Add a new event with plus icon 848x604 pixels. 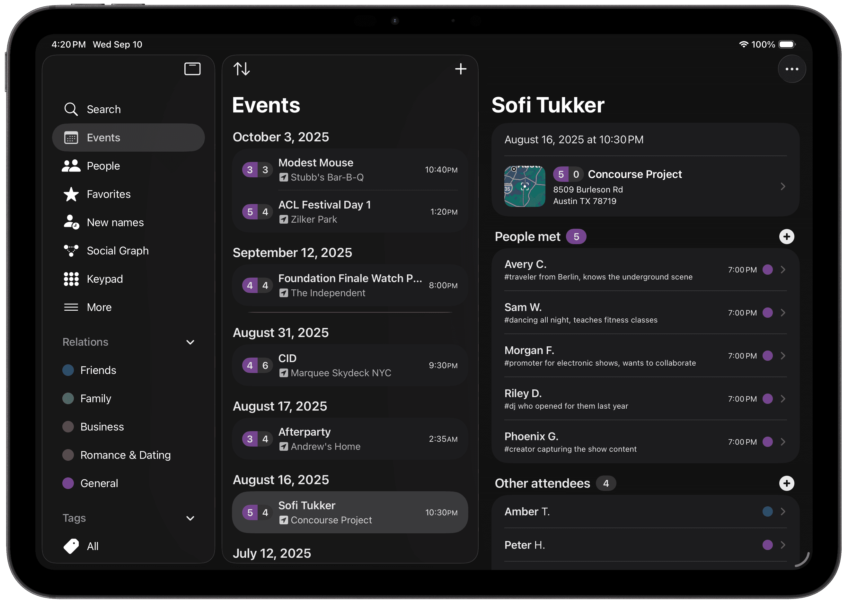[460, 69]
